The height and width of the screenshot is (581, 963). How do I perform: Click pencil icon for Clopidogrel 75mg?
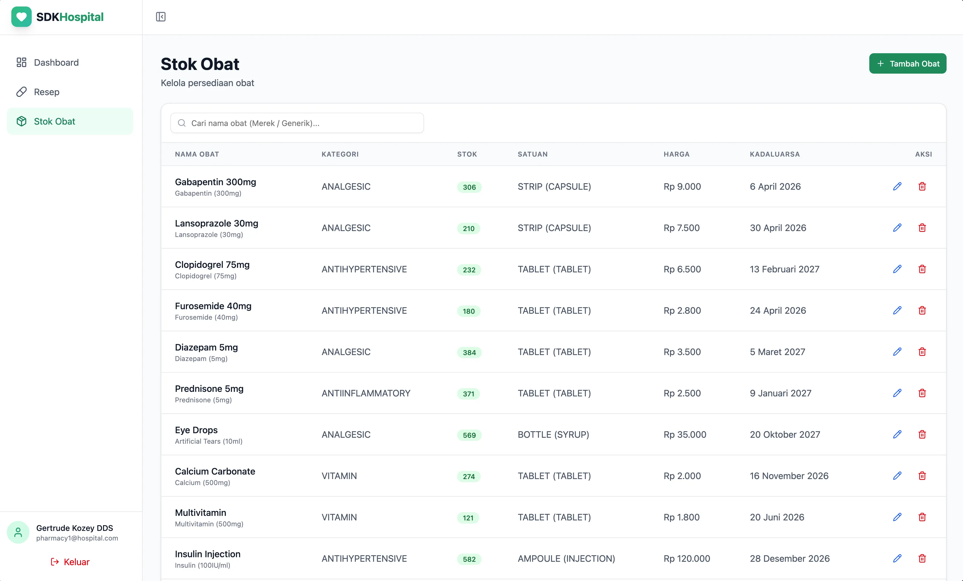coord(897,269)
